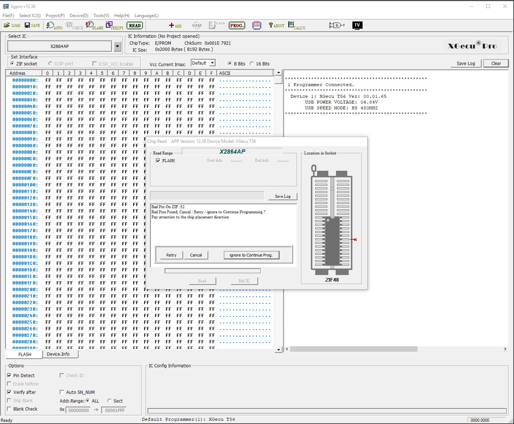The width and height of the screenshot is (514, 424).
Task: Click the address range start input field
Action: (79, 410)
